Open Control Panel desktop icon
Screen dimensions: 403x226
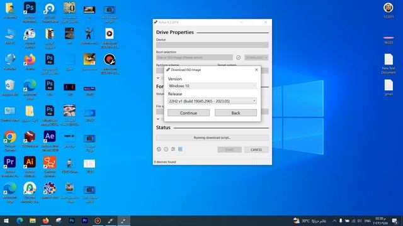click(10, 113)
